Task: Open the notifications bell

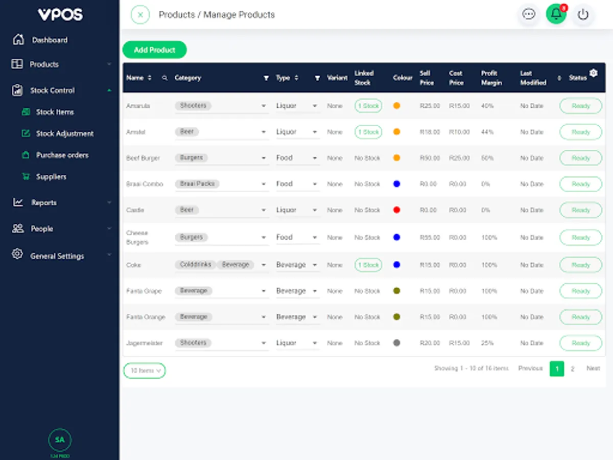Action: (556, 14)
